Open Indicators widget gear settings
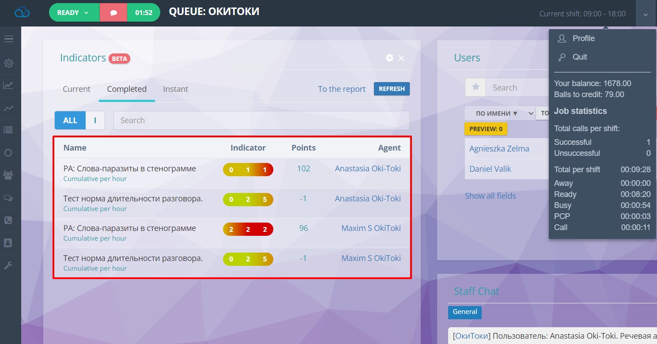This screenshot has height=344, width=657. click(x=389, y=58)
